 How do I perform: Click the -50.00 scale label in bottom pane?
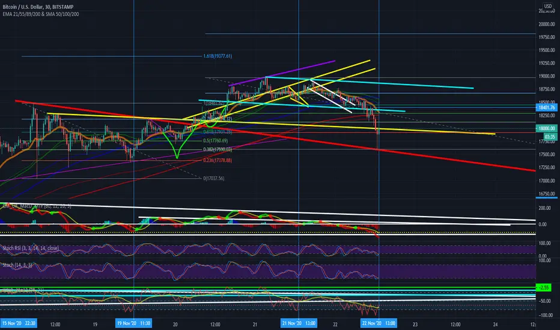(x=544, y=301)
